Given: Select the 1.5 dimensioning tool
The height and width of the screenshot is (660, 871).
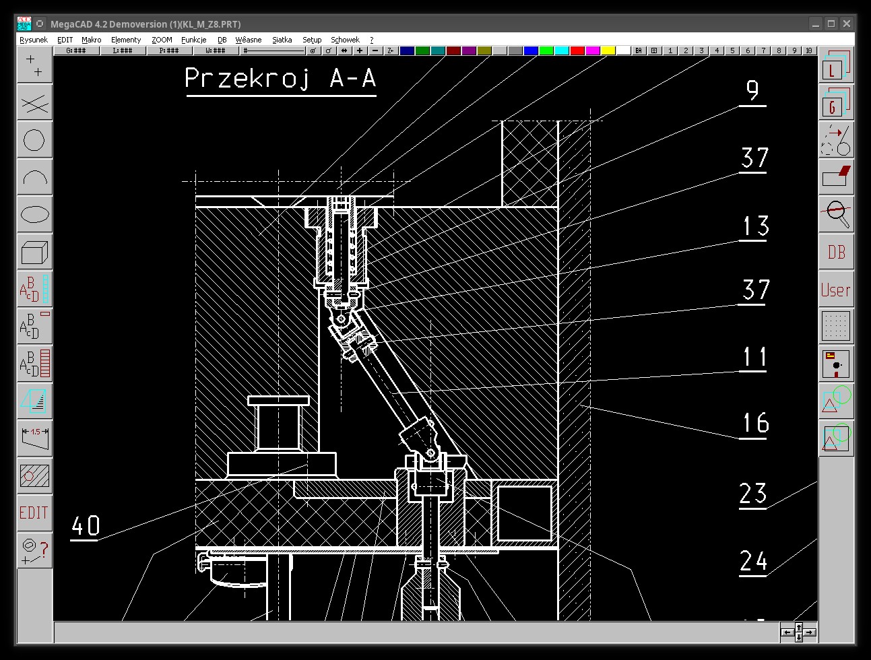Looking at the screenshot, I should click(34, 438).
